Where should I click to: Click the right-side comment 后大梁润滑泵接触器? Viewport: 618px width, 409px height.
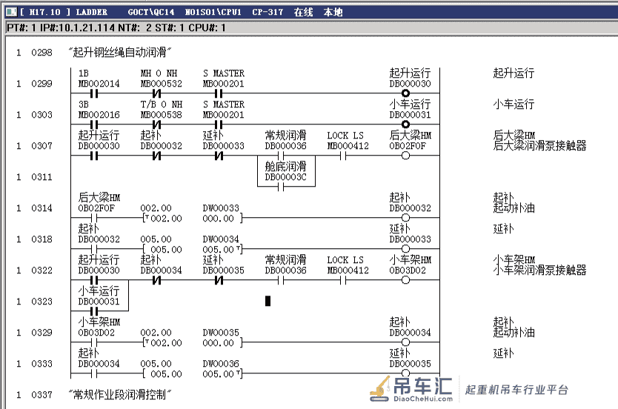(x=539, y=146)
